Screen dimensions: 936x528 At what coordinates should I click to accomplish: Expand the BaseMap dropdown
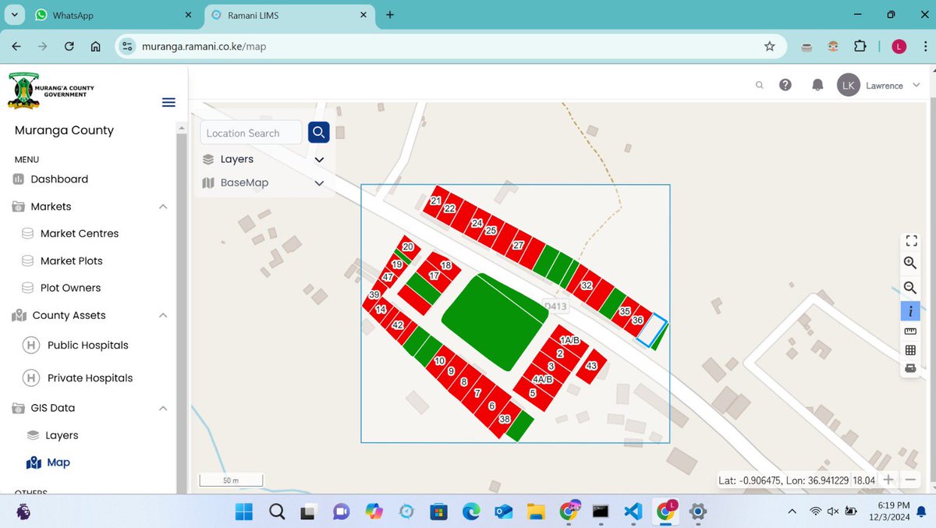click(x=318, y=183)
